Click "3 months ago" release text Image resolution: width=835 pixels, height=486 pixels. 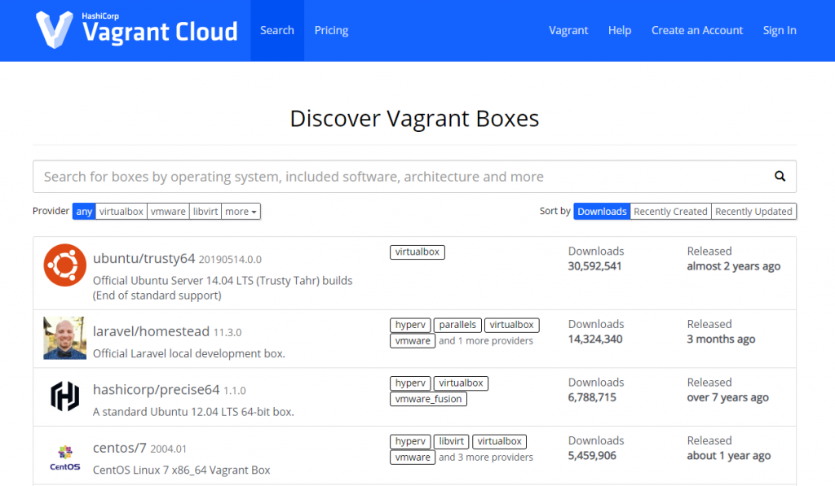[721, 339]
